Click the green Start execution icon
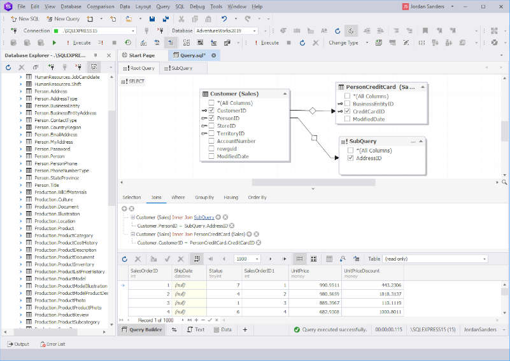Screen dimensions: 510x361 point(54,43)
